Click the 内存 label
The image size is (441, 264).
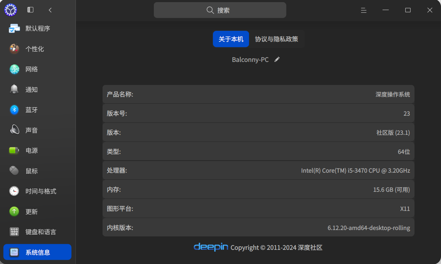click(114, 189)
